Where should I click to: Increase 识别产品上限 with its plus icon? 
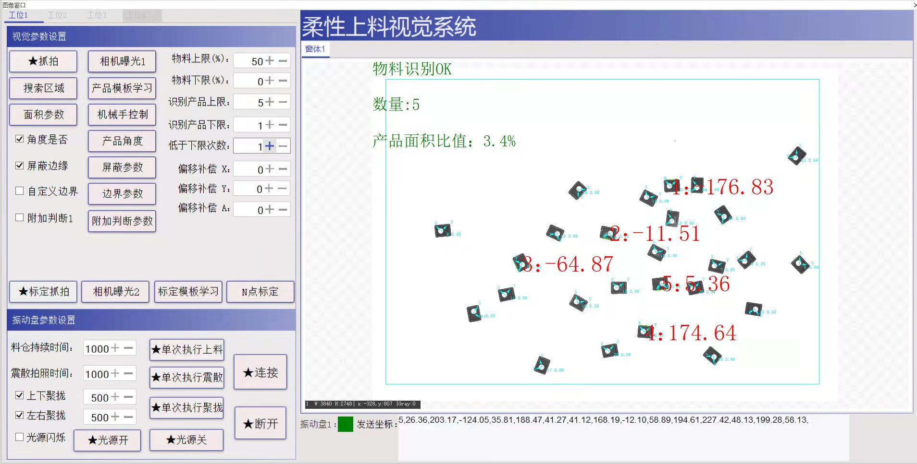[x=270, y=102]
